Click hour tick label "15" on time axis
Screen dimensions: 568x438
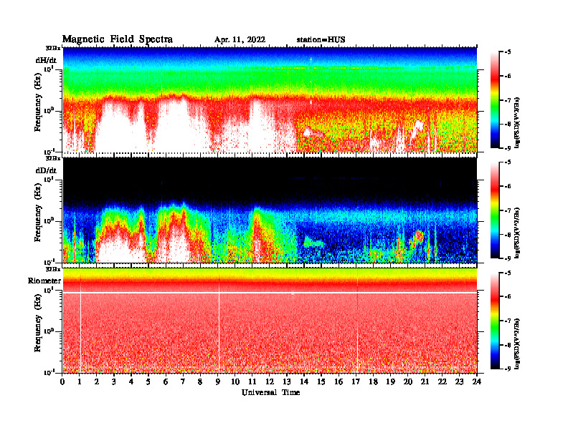click(x=321, y=381)
